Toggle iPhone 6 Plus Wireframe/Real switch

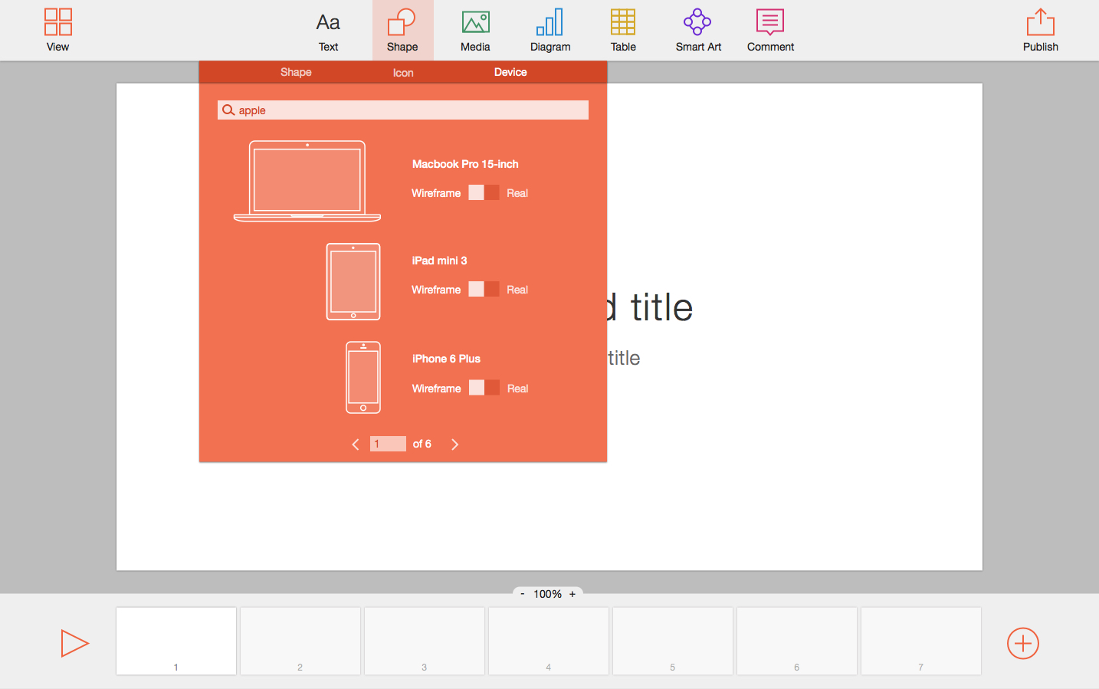coord(484,388)
